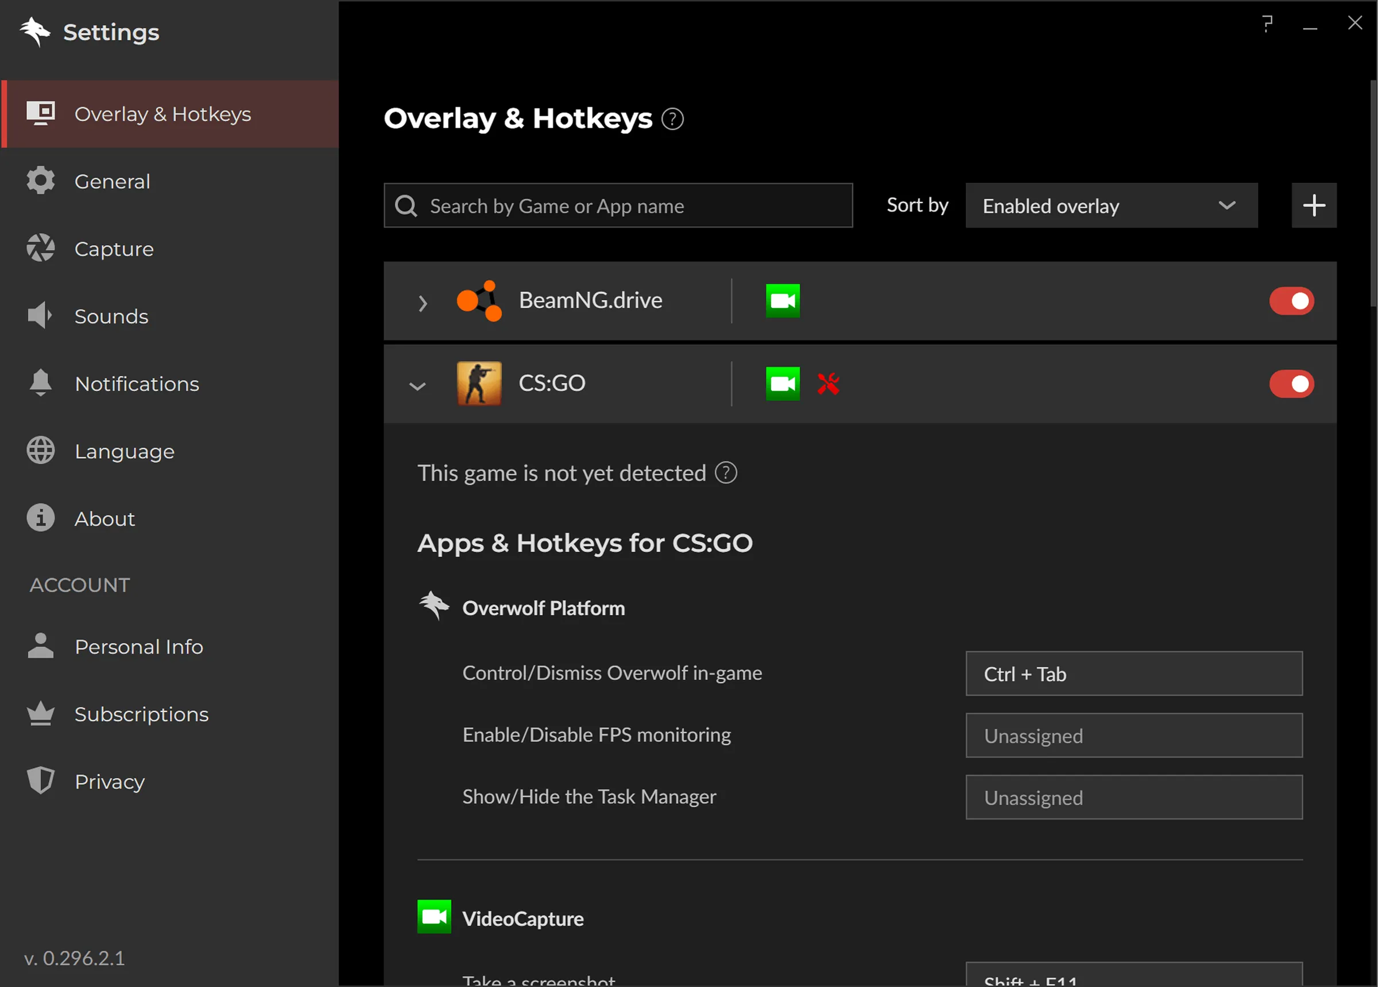Viewport: 1378px width, 987px height.
Task: Click the Privacy shield icon
Action: click(41, 780)
